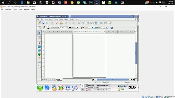Pick the Ellipse drawing tool
175x98 pixels.
(x=39, y=51)
